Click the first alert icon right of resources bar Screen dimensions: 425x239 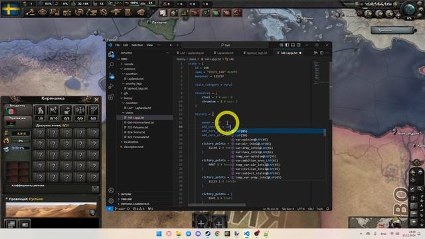tap(163, 13)
